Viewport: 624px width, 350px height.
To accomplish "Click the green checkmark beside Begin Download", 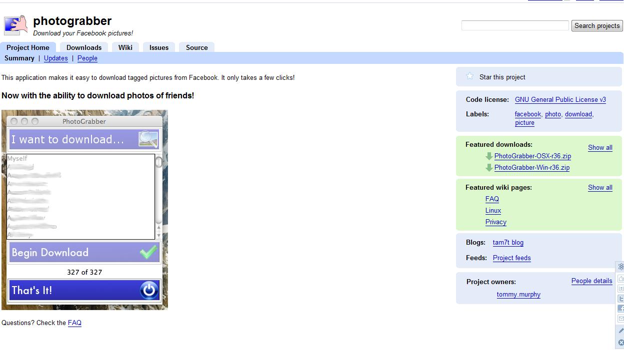I will point(148,252).
